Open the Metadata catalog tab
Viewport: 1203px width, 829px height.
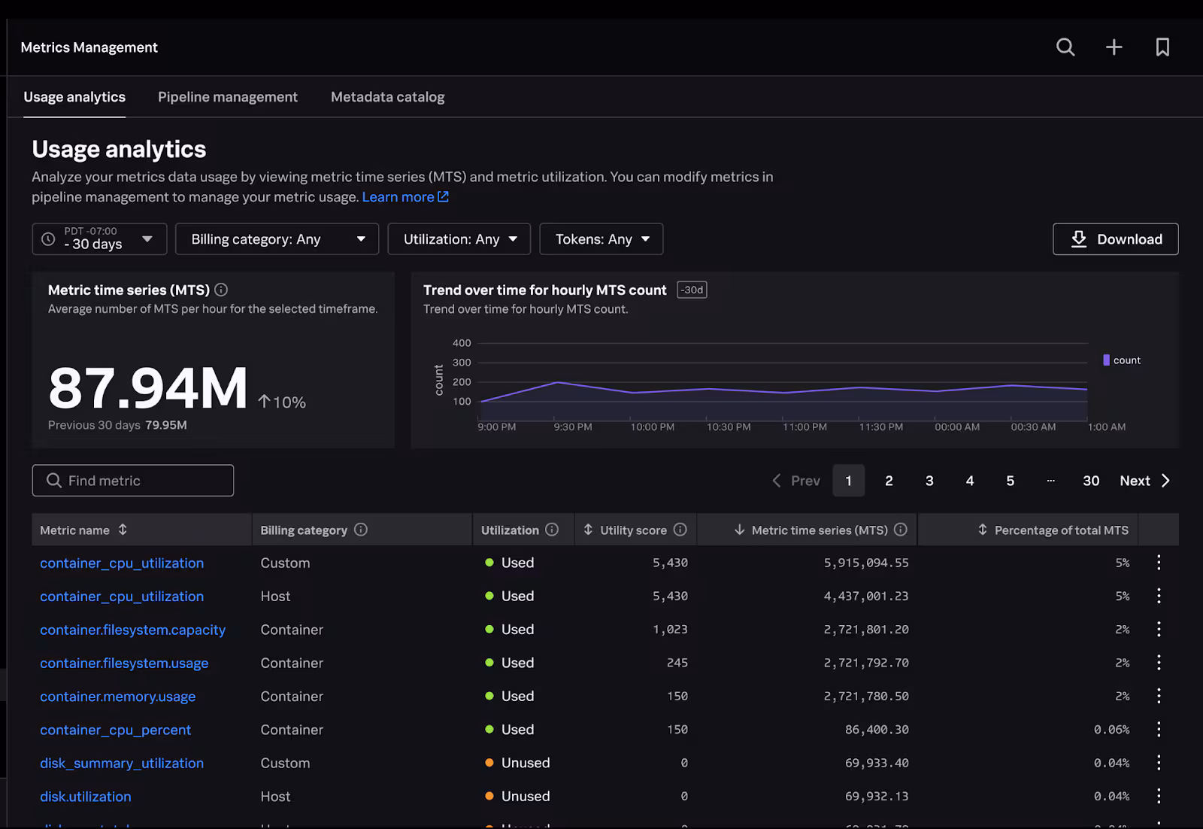click(x=387, y=97)
